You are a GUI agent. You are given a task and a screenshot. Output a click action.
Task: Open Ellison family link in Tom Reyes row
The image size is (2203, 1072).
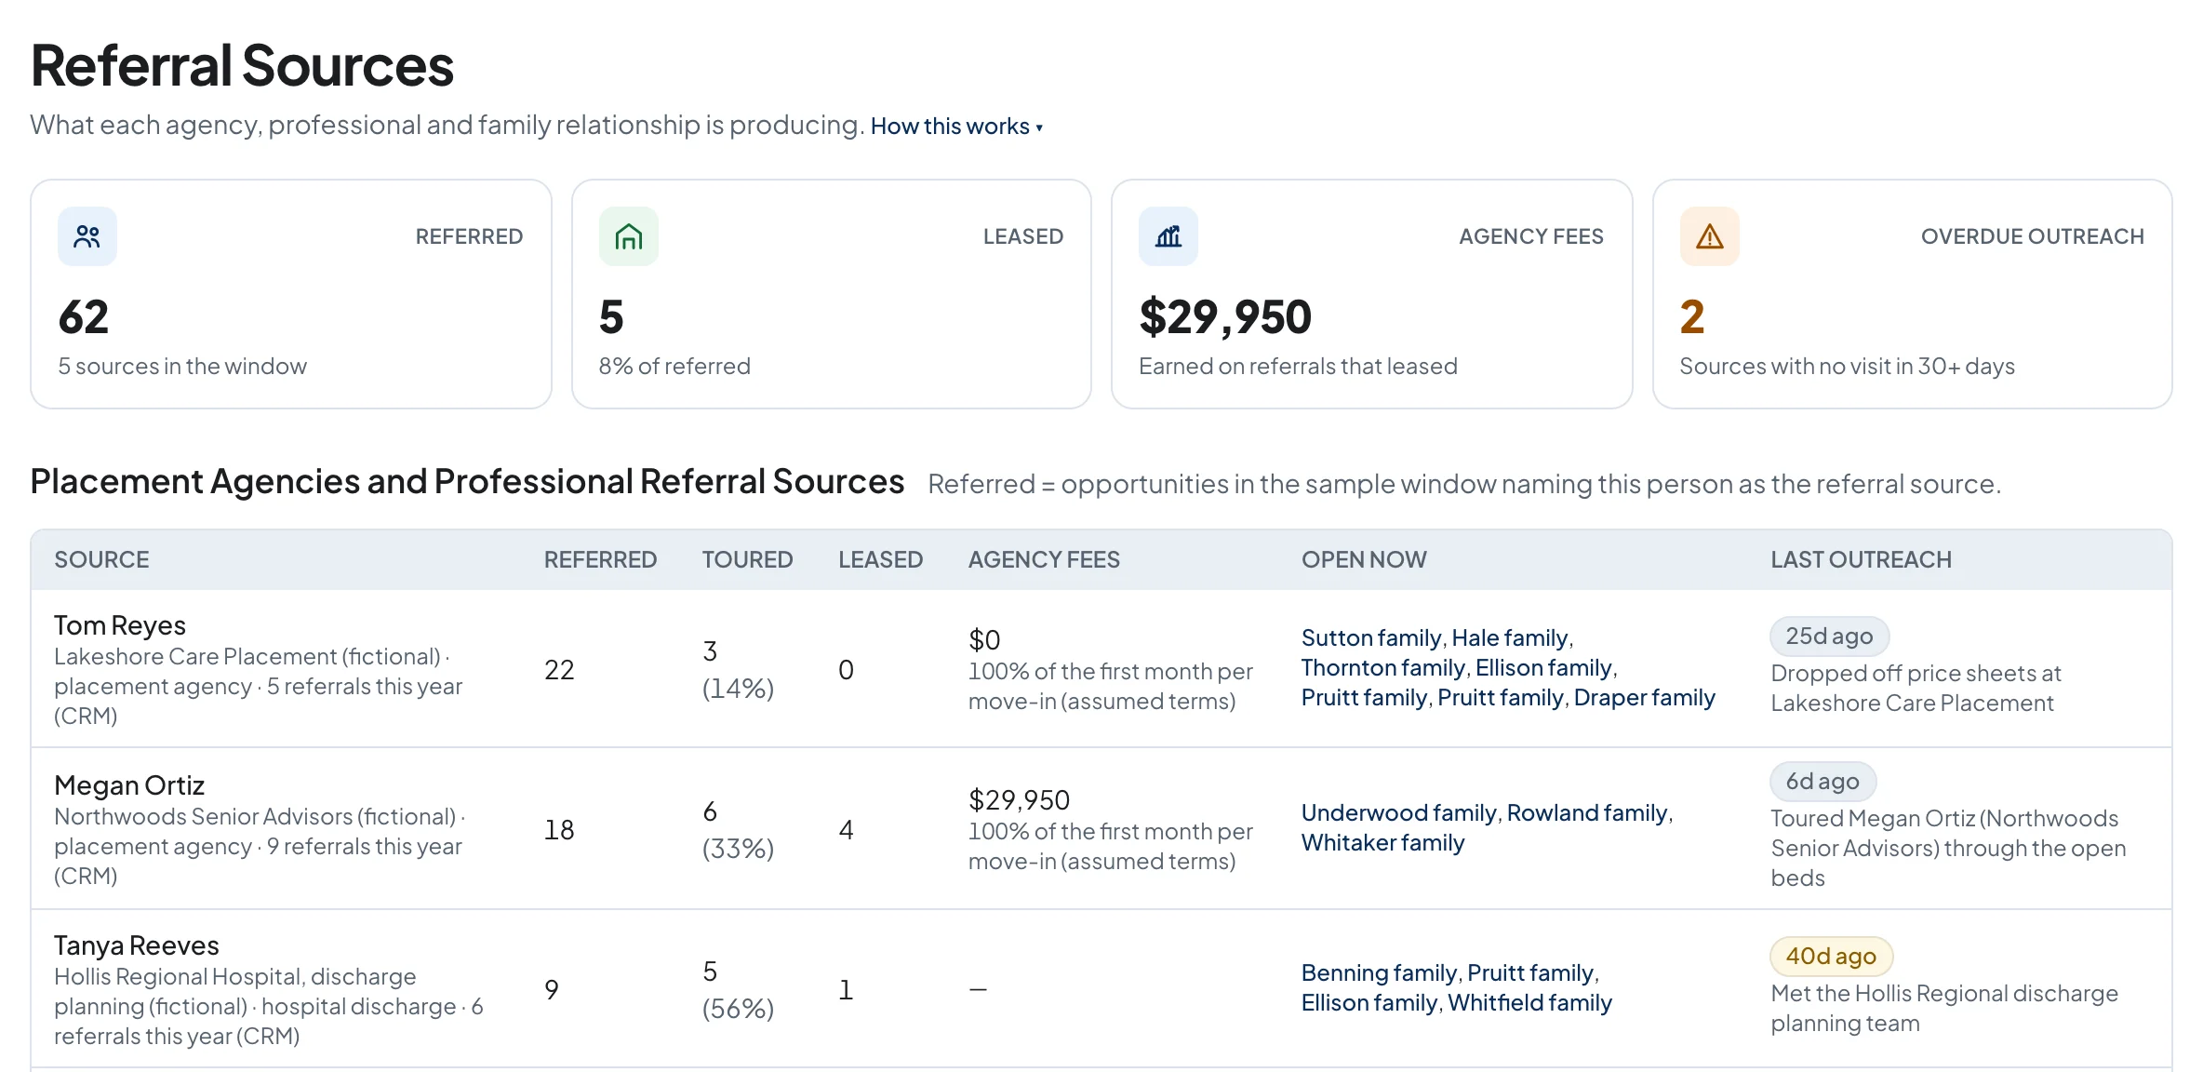[x=1543, y=668]
